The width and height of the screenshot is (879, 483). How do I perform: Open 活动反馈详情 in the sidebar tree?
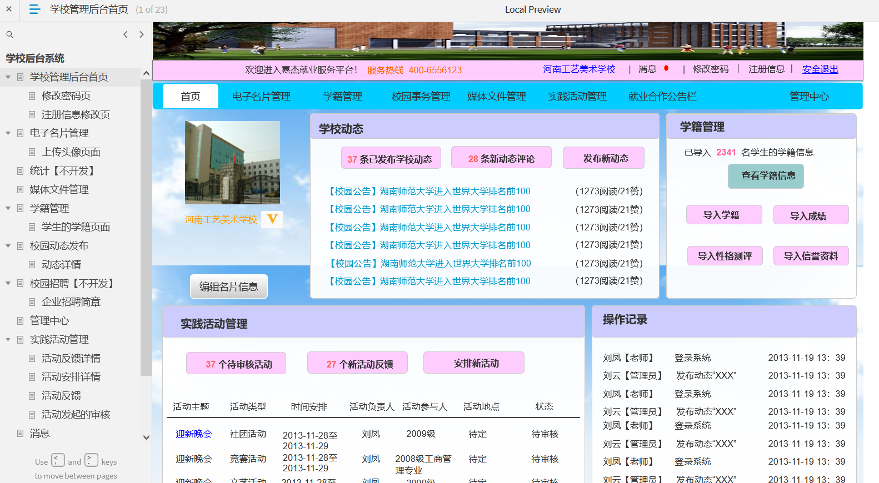[71, 359]
